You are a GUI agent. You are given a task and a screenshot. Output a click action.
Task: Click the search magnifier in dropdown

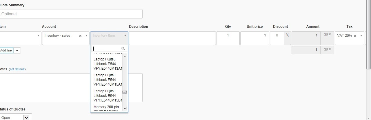click(x=123, y=49)
